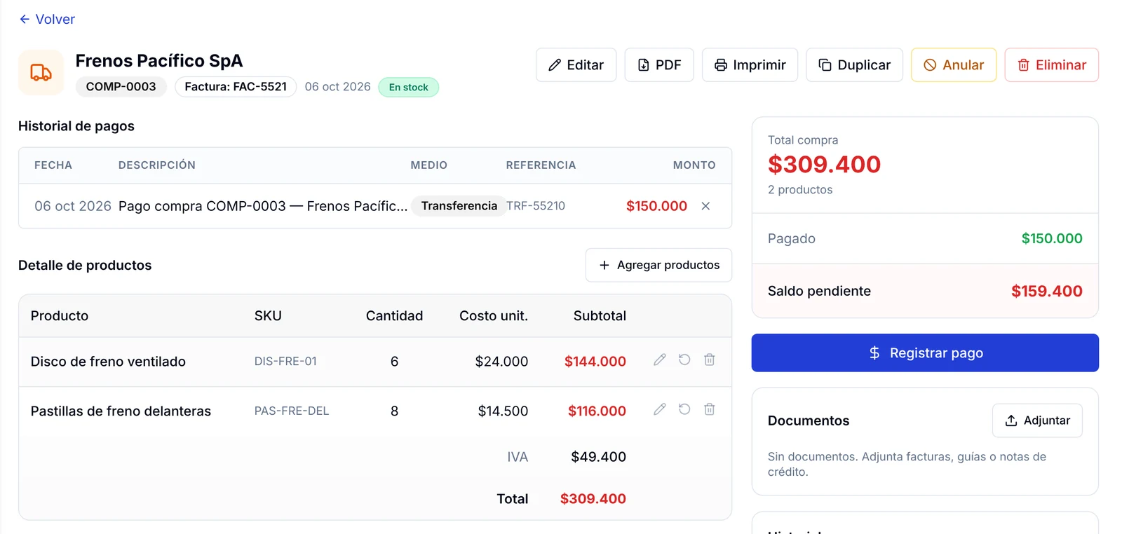
Task: Duplicate this purchase with Duplicar
Action: (x=854, y=65)
